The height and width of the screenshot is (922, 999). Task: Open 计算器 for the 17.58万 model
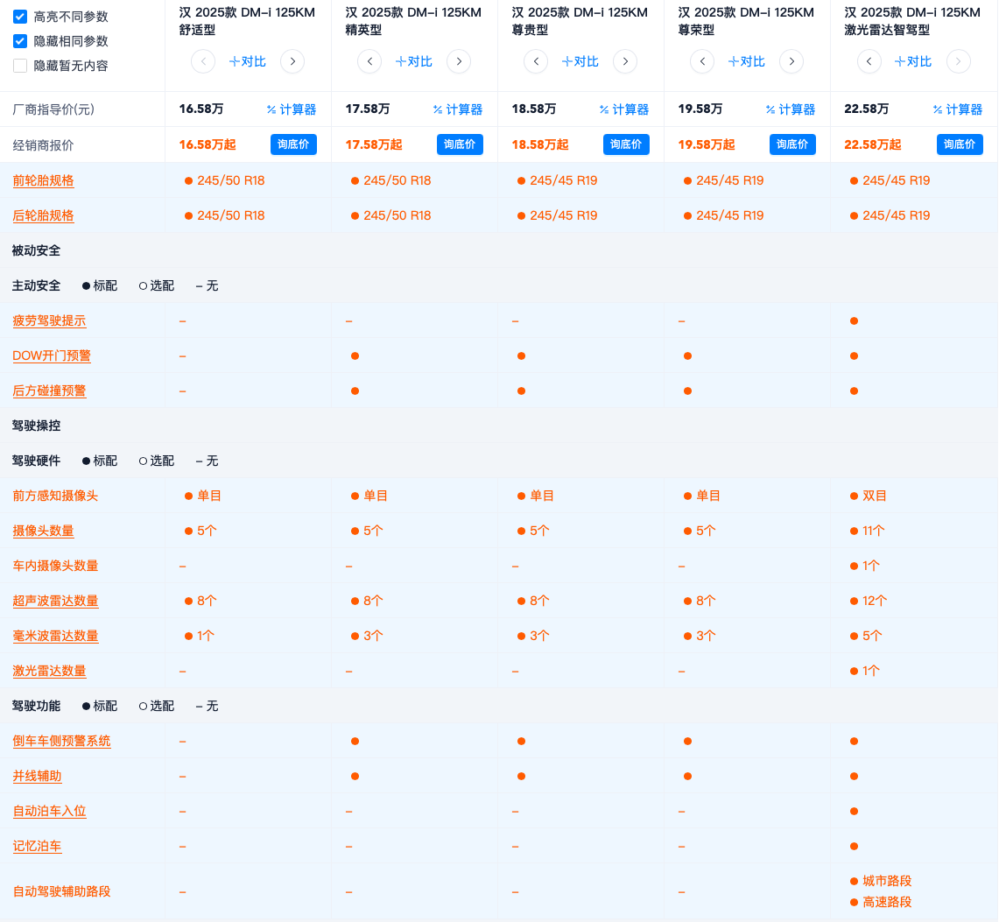coord(457,109)
